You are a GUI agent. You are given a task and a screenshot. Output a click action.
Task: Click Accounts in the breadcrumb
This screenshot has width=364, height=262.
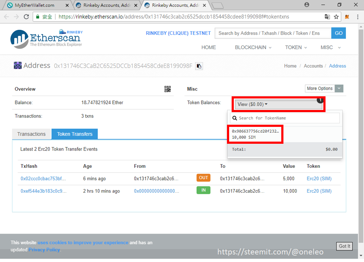313,66
